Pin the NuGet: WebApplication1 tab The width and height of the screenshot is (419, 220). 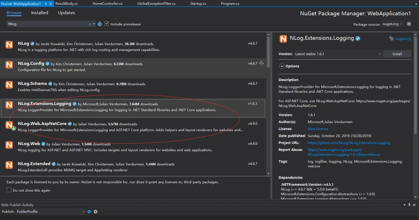45,4
